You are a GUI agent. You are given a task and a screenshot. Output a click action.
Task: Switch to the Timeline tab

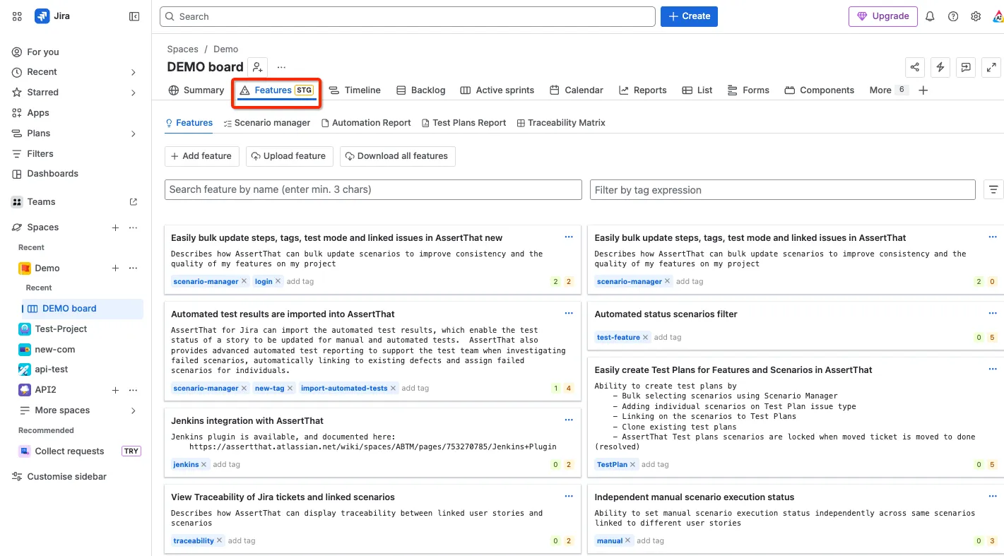click(x=355, y=90)
